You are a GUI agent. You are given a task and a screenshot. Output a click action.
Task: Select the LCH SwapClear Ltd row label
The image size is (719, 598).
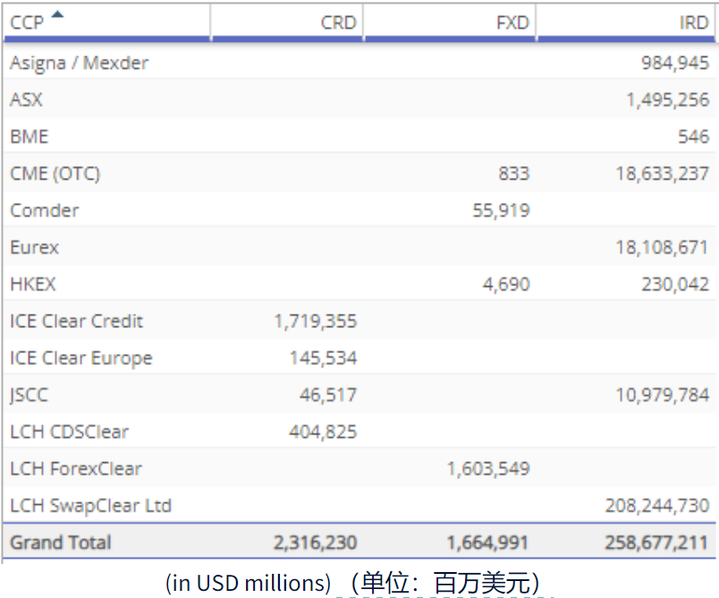tap(91, 506)
